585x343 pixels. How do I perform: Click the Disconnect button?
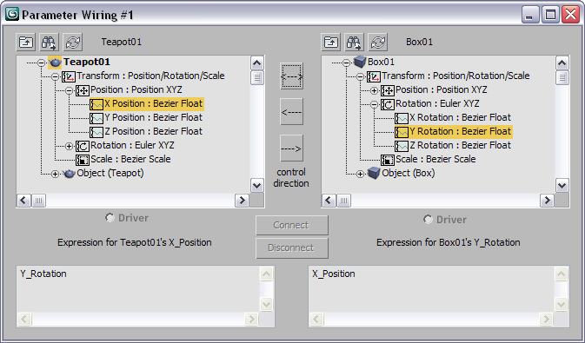click(292, 248)
